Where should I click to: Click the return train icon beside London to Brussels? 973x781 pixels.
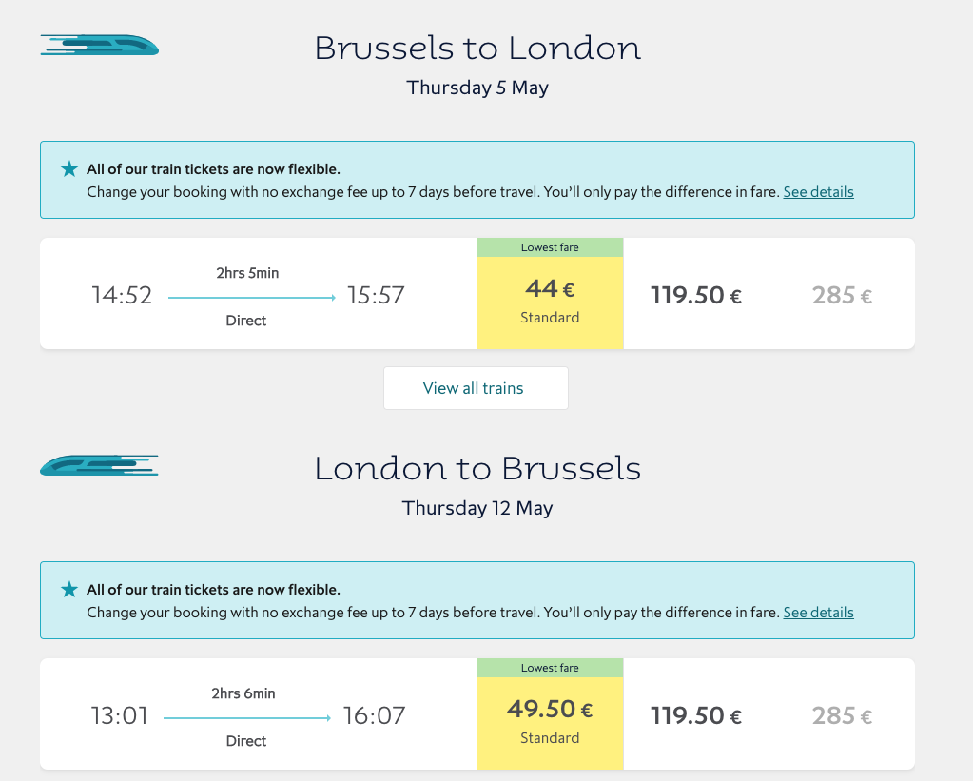click(99, 465)
